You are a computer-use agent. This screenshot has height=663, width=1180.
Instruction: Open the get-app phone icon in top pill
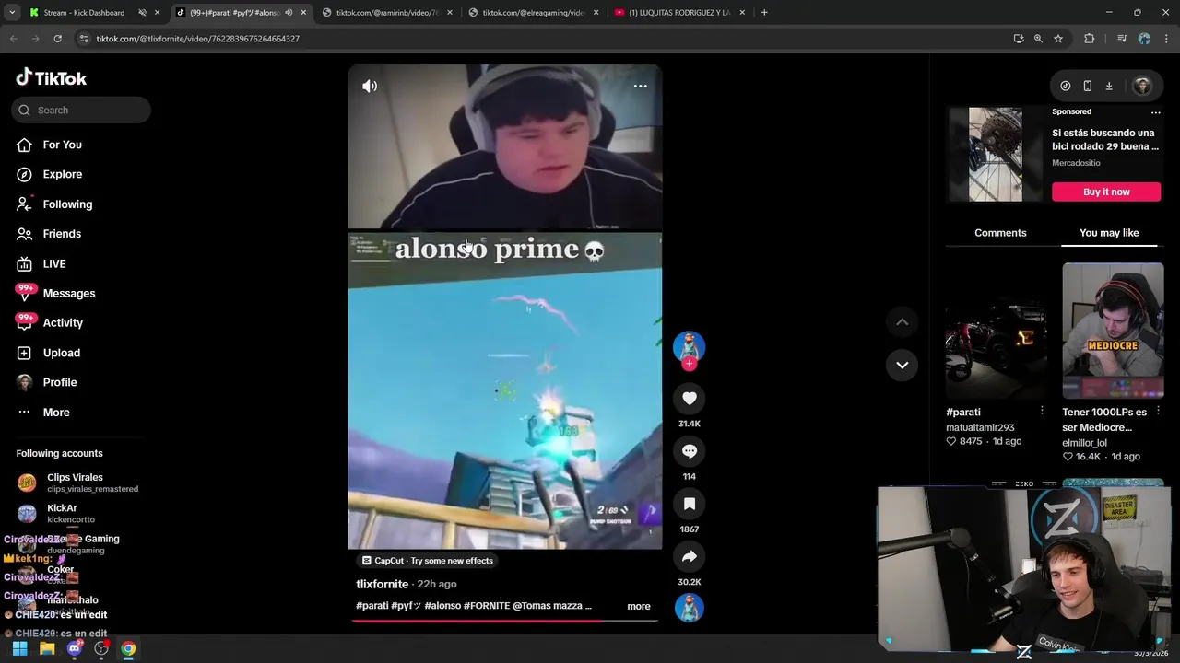pyautogui.click(x=1087, y=86)
